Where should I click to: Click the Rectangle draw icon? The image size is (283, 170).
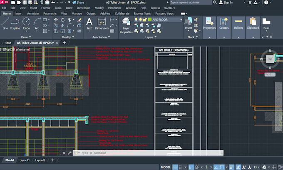pos(45,20)
